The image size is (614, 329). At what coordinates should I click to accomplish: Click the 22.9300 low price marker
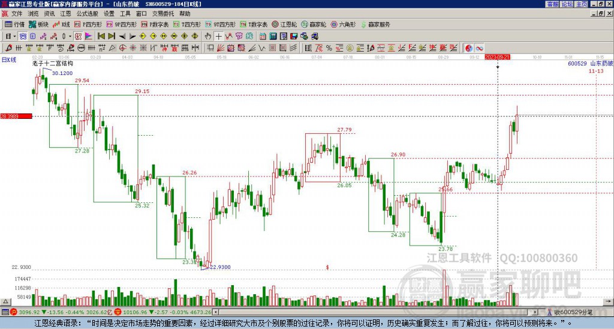tap(220, 267)
